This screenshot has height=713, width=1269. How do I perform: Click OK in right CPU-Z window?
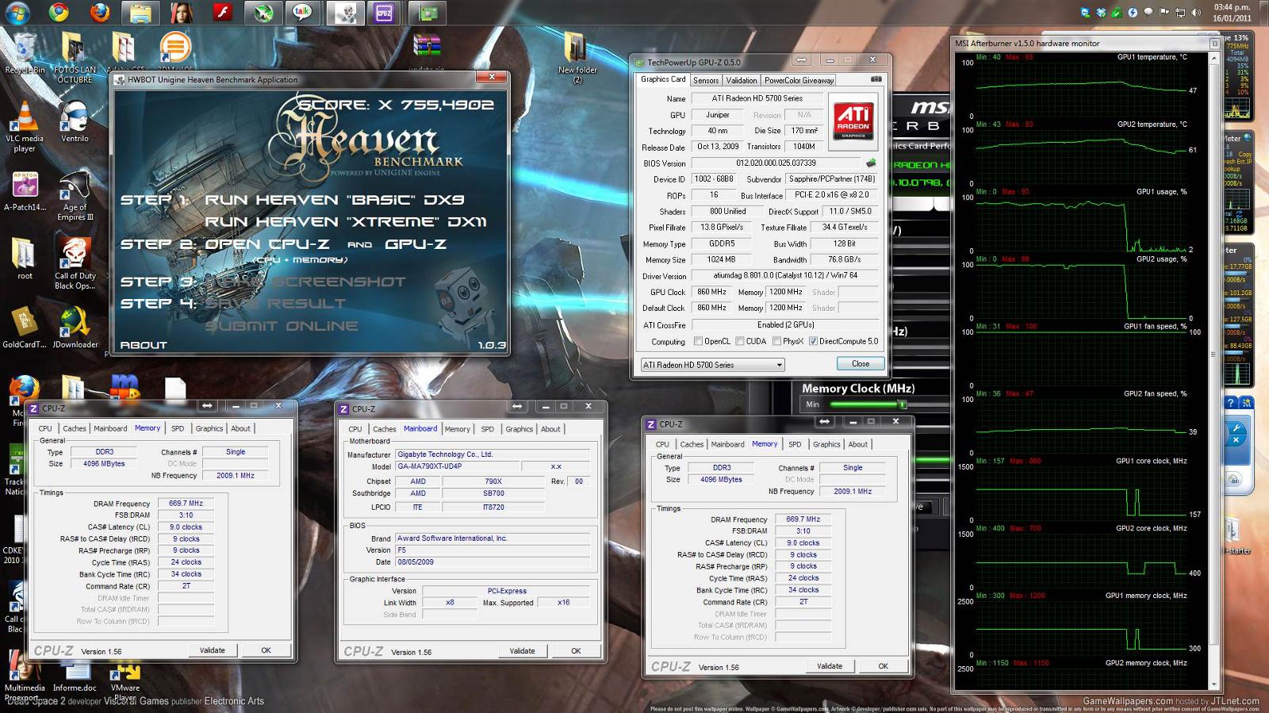(883, 666)
